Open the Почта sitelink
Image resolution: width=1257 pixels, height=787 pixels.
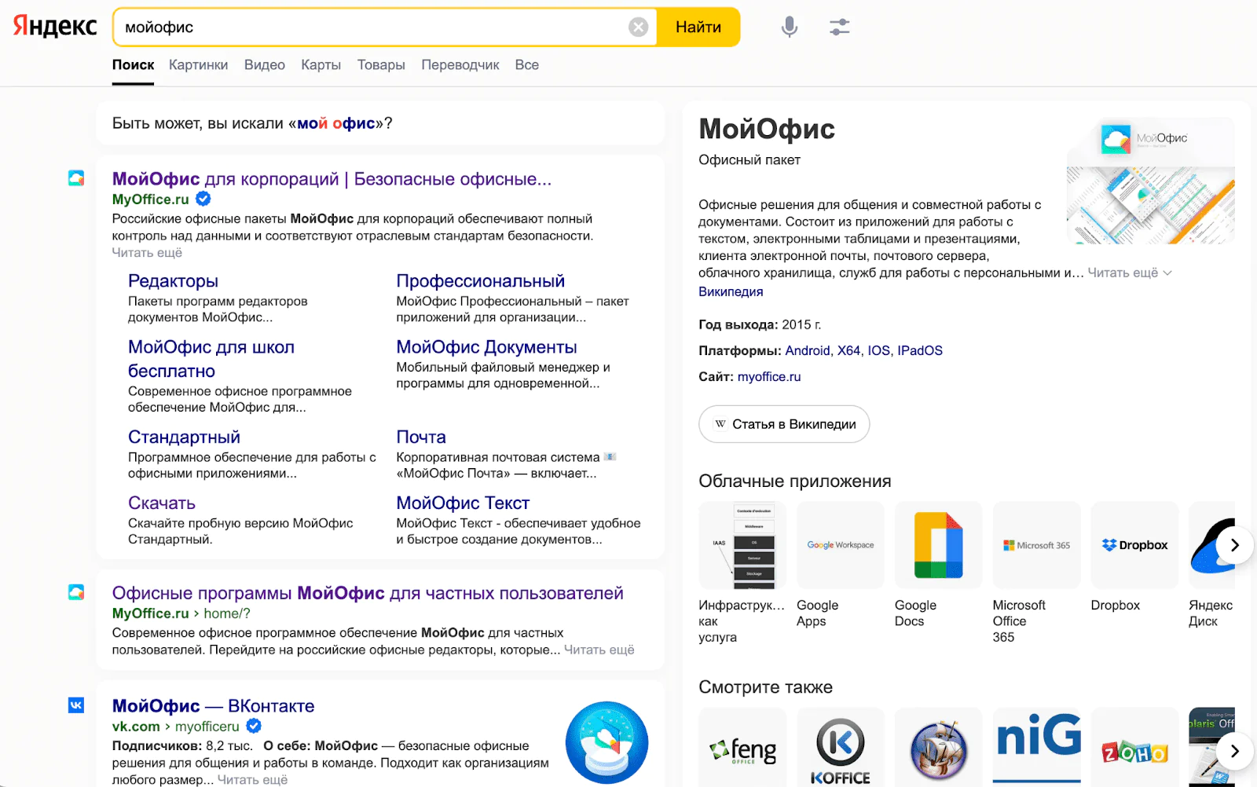pyautogui.click(x=421, y=437)
